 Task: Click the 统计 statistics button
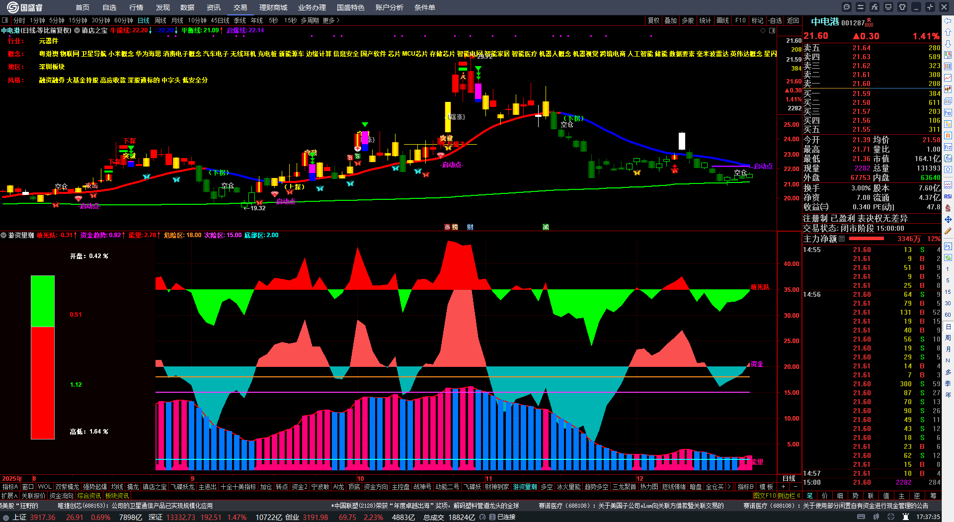coord(705,20)
